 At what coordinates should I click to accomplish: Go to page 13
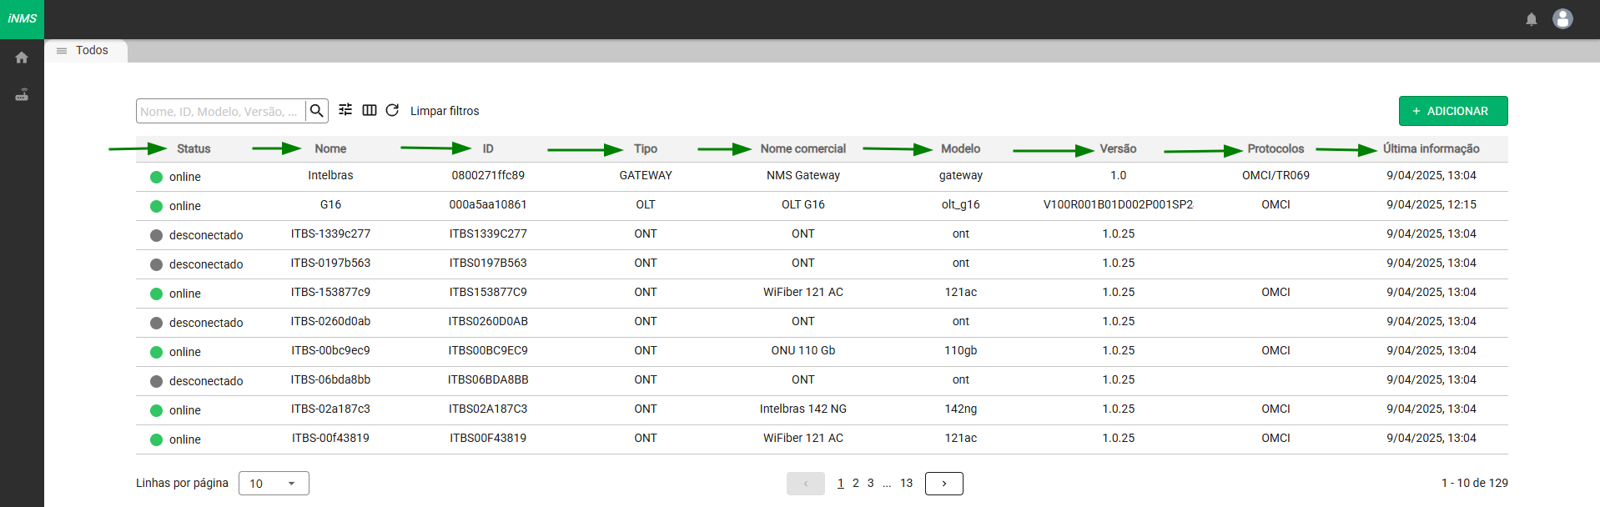tap(907, 483)
